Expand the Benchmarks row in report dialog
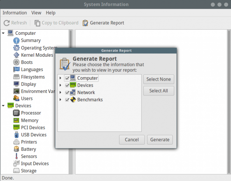 [x=60, y=100]
